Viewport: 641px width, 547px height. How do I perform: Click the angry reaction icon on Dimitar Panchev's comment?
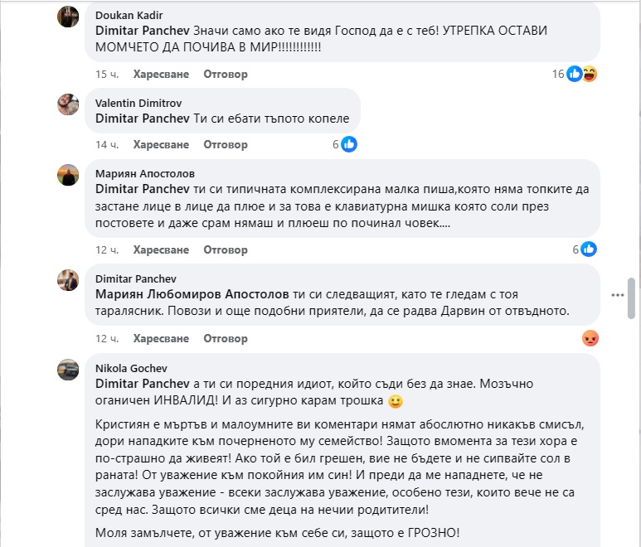coord(590,338)
